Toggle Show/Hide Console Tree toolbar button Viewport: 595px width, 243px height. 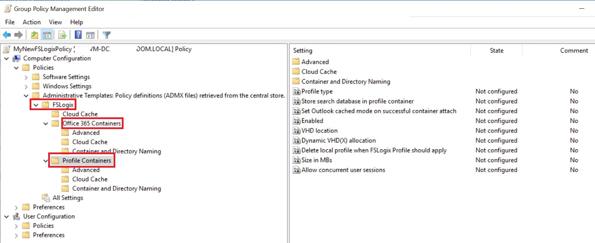[47, 35]
